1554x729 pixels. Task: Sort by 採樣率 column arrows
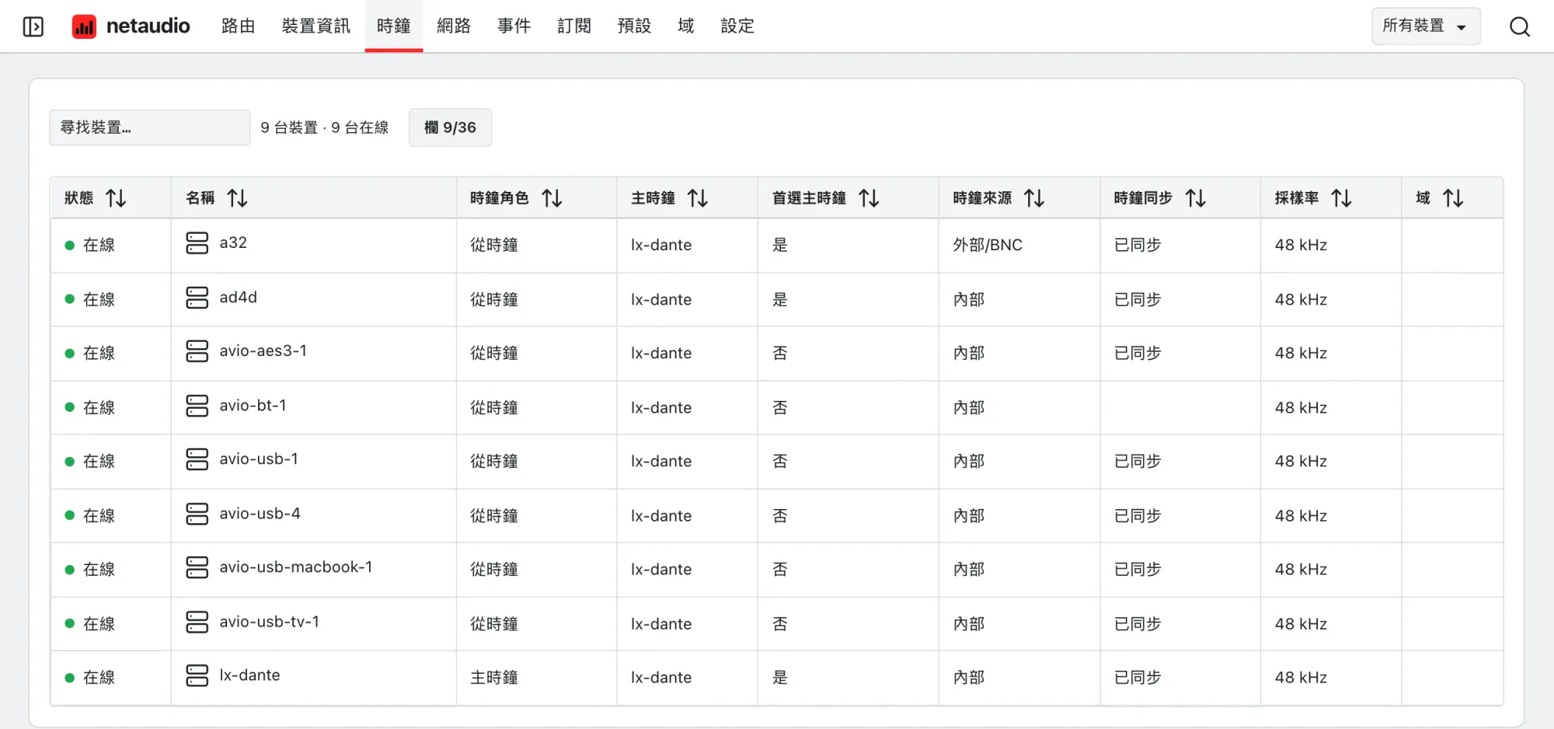coord(1341,198)
